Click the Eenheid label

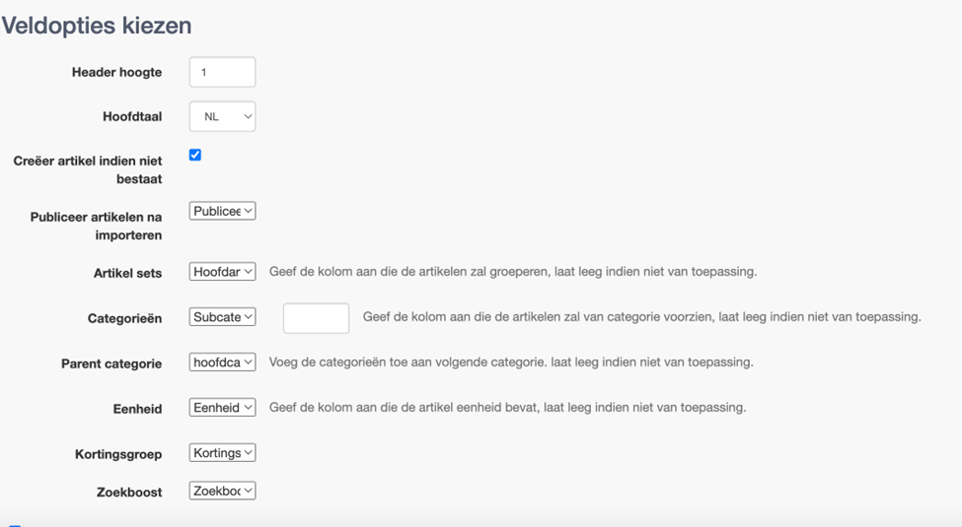pos(137,410)
